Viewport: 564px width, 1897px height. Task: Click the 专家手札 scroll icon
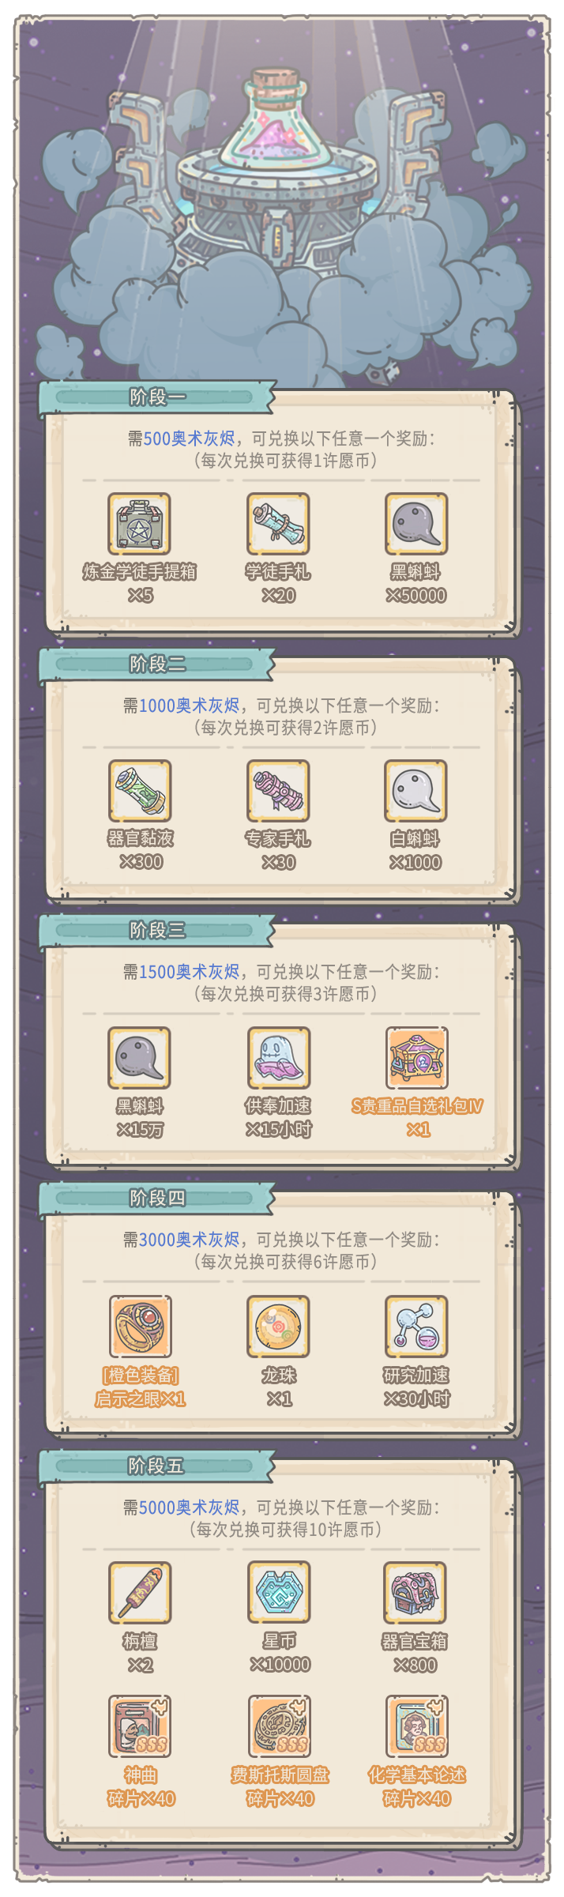tap(278, 791)
